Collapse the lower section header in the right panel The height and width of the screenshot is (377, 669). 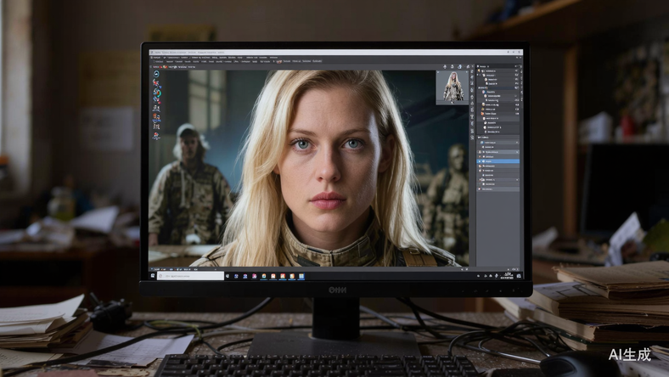tap(479, 137)
